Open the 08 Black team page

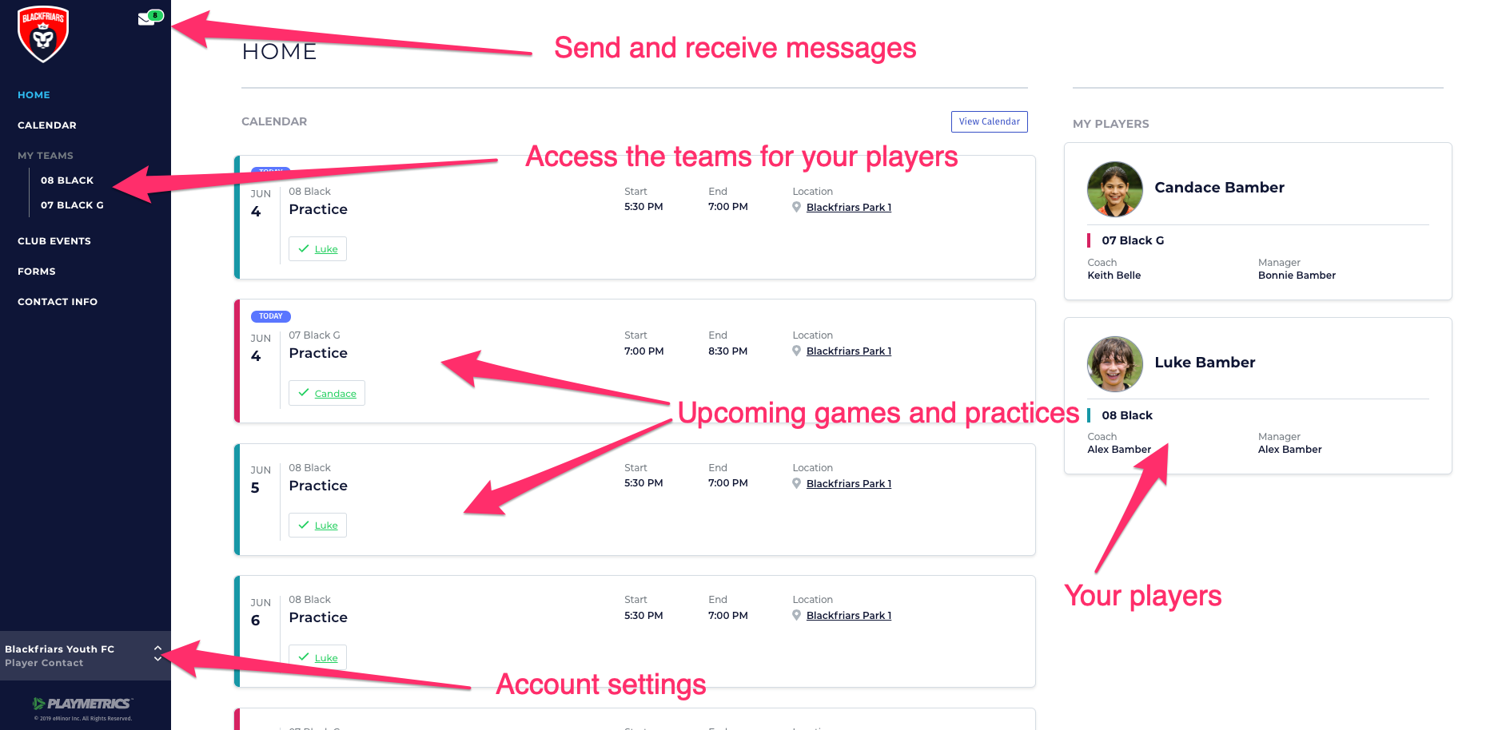coord(67,181)
